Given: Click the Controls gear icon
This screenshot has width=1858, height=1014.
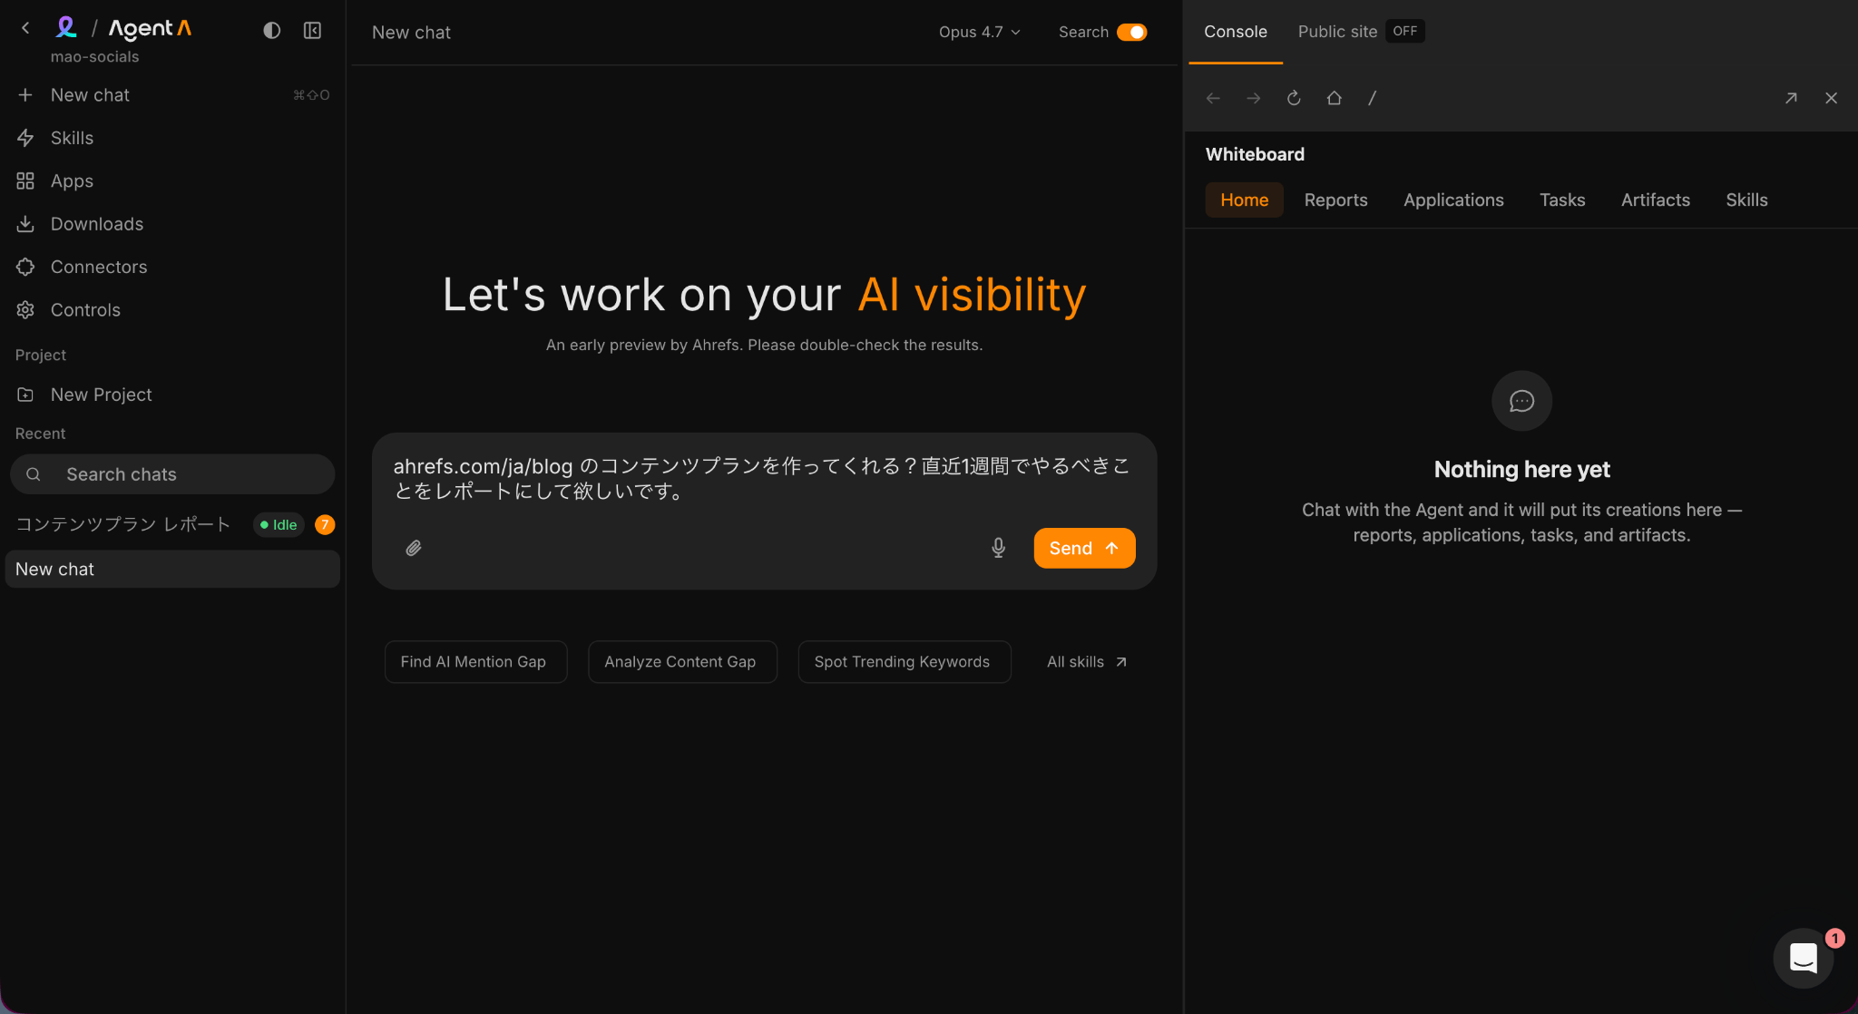Looking at the screenshot, I should 25,310.
